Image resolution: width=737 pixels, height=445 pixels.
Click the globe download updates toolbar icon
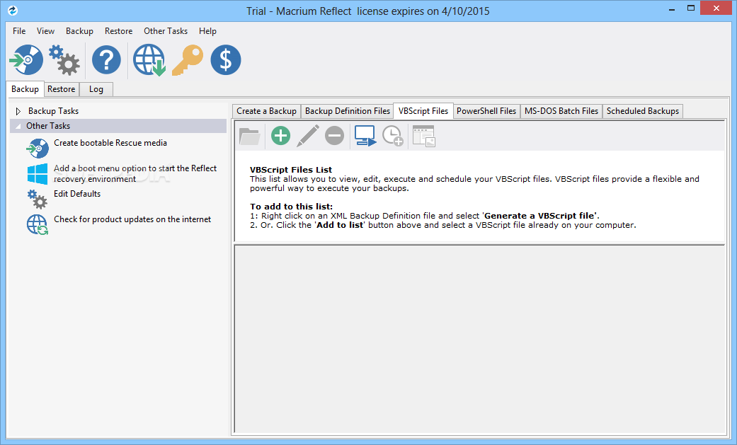pyautogui.click(x=149, y=59)
